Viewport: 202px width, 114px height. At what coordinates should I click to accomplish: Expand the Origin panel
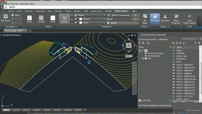point(145,27)
